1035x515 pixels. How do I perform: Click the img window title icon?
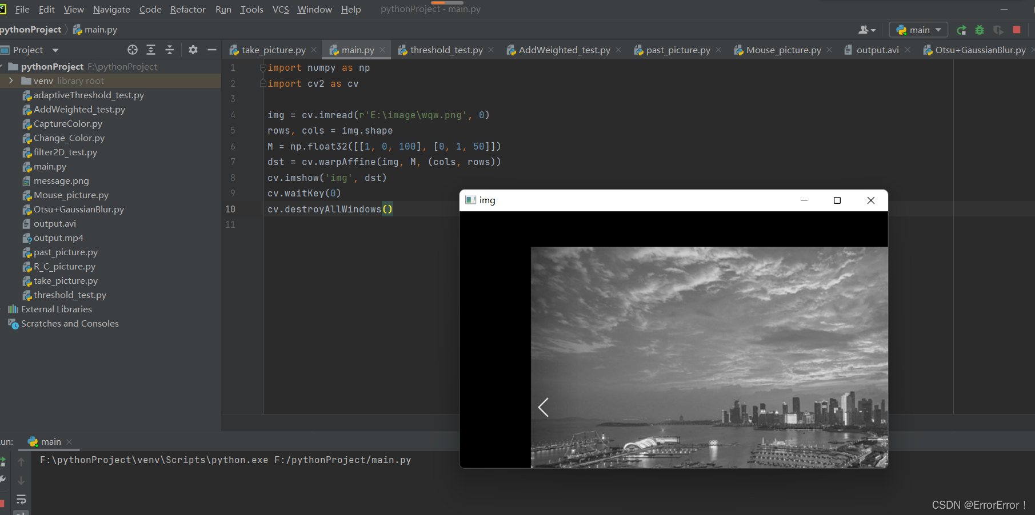pyautogui.click(x=470, y=200)
